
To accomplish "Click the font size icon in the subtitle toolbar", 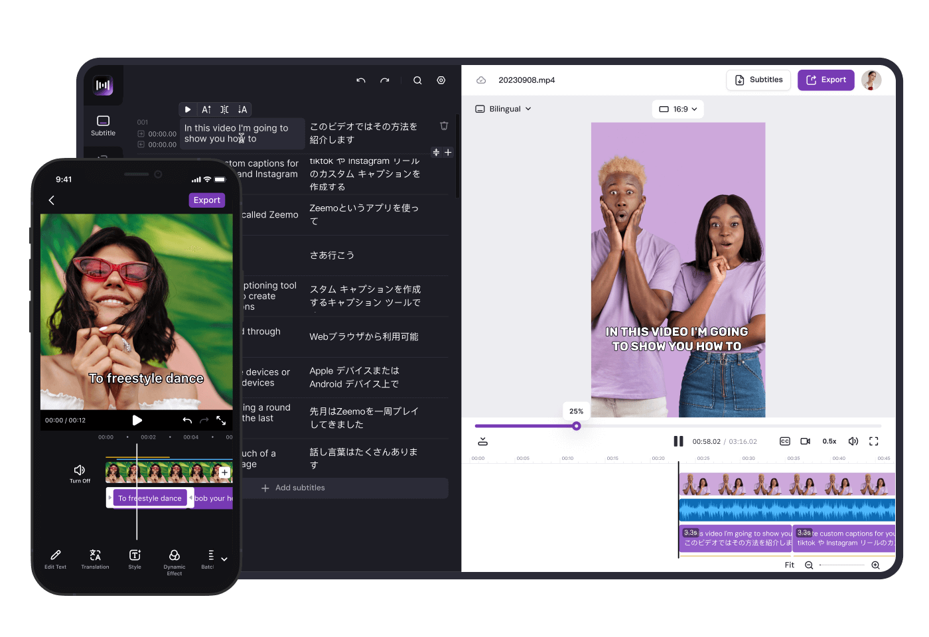I will 206,109.
